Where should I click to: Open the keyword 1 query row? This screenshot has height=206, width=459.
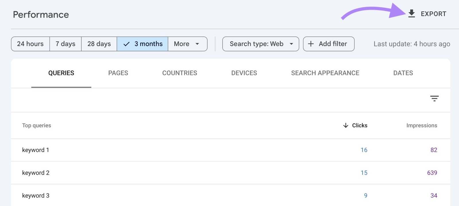click(x=36, y=150)
